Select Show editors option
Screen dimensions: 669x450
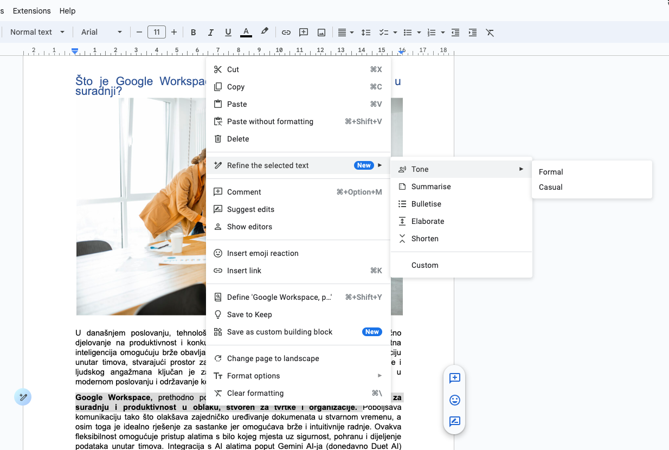[298, 227]
